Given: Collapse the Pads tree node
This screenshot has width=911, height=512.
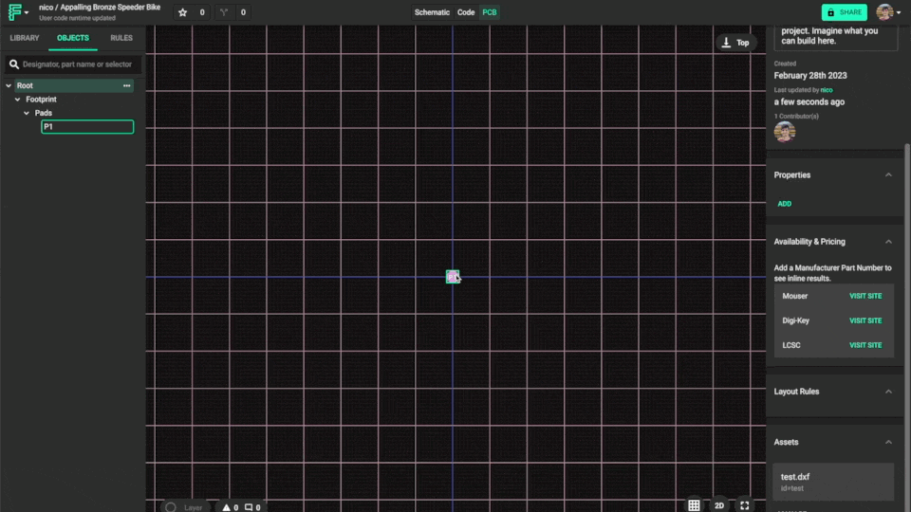Looking at the screenshot, I should pyautogui.click(x=27, y=113).
